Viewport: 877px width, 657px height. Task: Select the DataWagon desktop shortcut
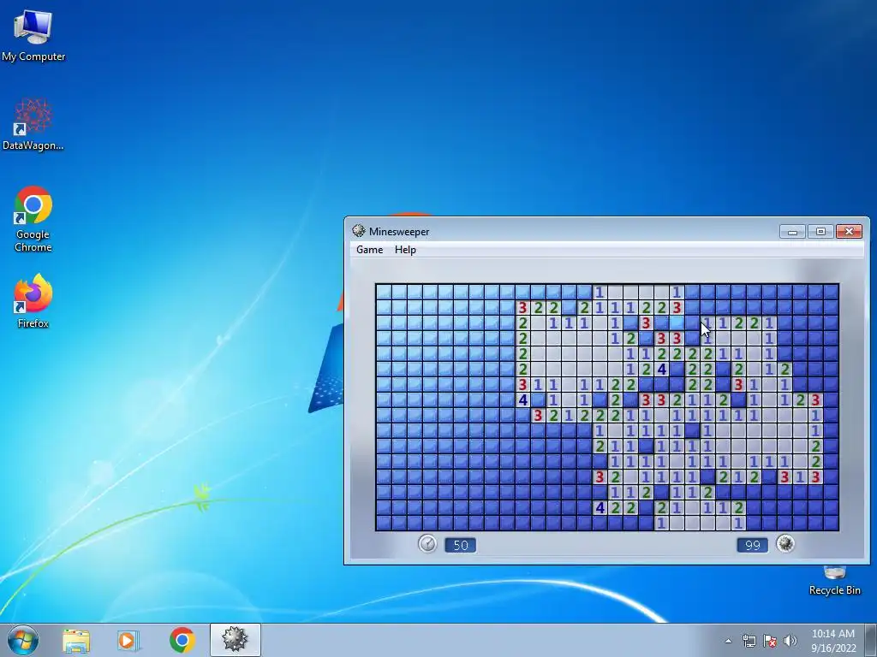click(x=33, y=124)
